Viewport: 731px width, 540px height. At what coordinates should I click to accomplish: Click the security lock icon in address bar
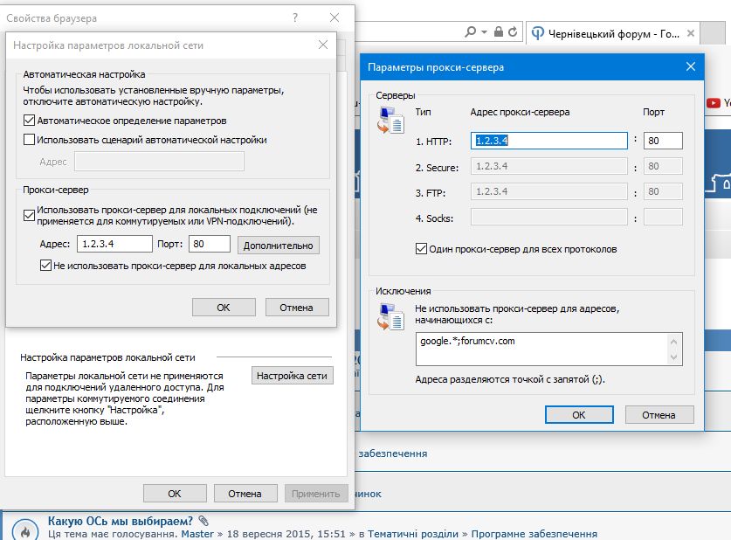[x=499, y=32]
